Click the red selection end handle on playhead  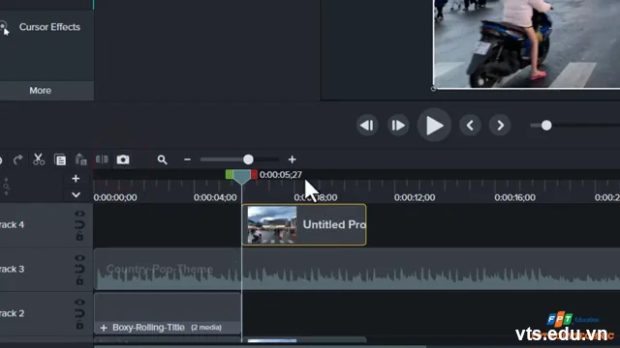point(254,174)
